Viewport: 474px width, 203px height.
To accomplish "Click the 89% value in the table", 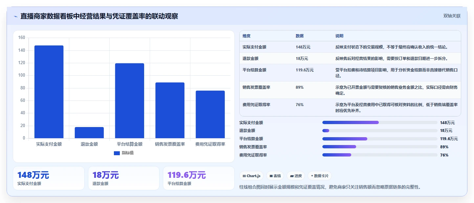I will pyautogui.click(x=300, y=87).
